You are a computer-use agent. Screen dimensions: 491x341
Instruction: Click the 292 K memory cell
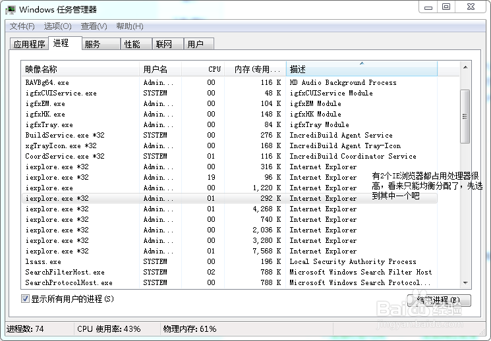click(271, 198)
